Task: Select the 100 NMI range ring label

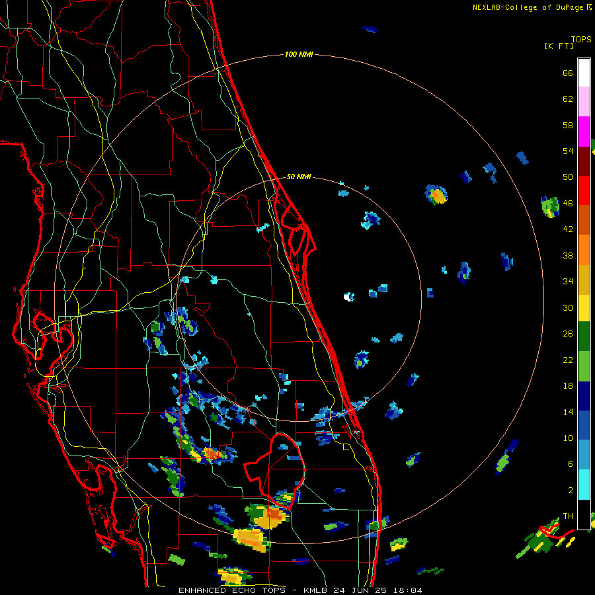Action: point(299,55)
